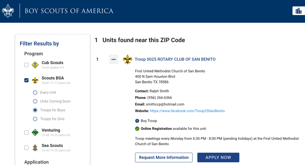
Task: Open the three-dots options menu for Troop 0025
Action: click(114, 59)
